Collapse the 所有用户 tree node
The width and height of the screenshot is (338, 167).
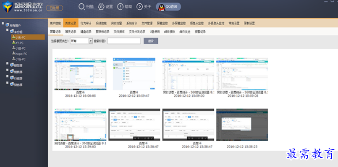[3, 24]
